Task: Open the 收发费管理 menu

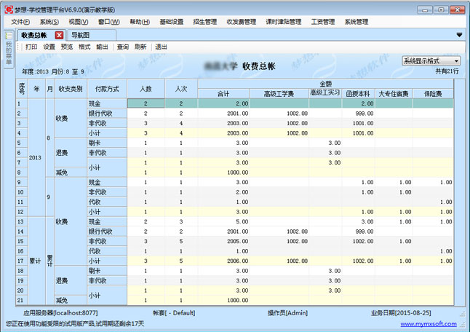Action: pyautogui.click(x=242, y=22)
